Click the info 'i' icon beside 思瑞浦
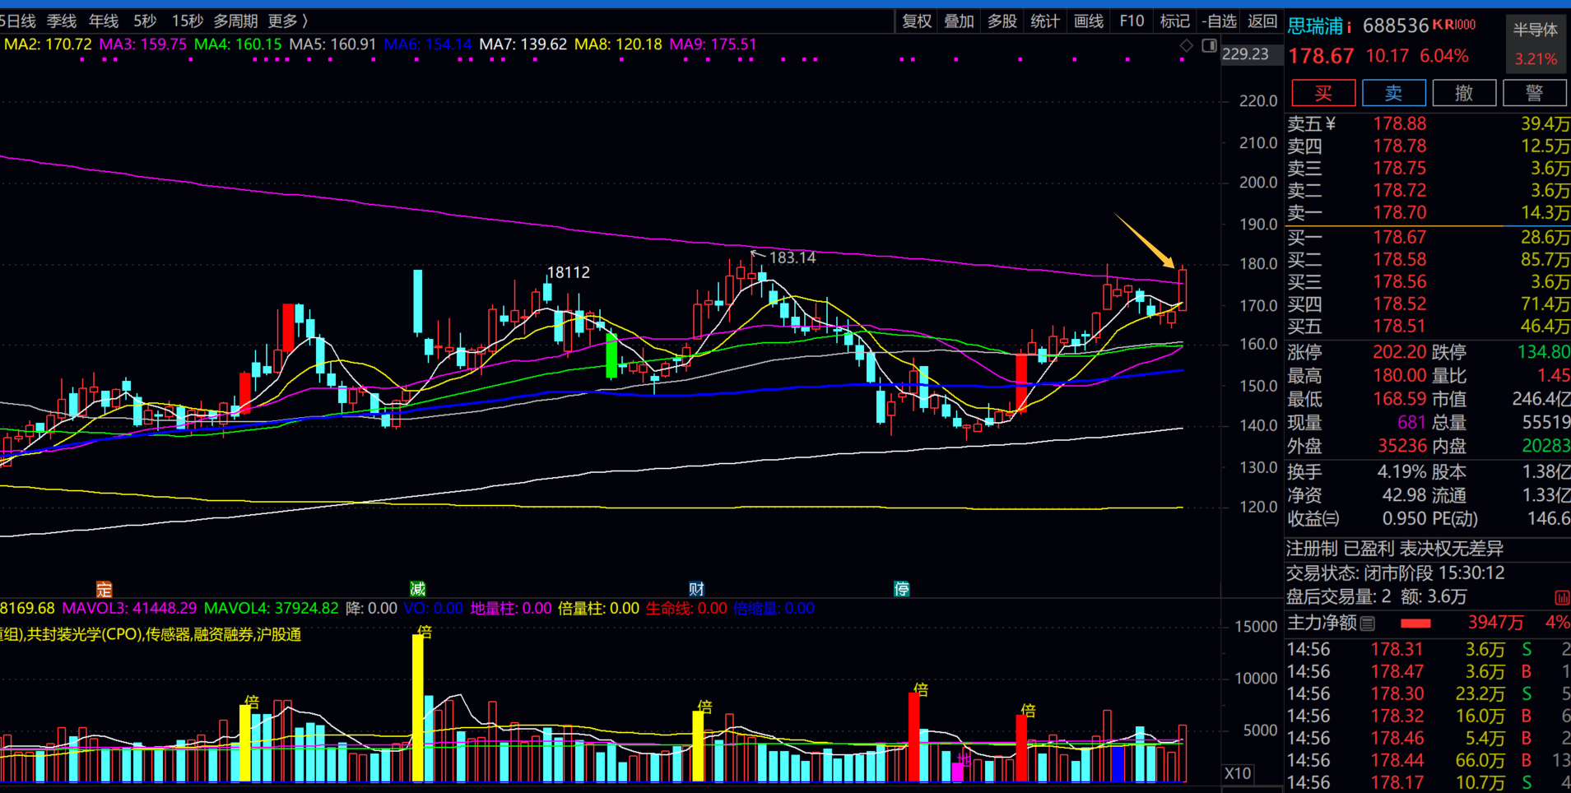The width and height of the screenshot is (1571, 793). 1349,28
